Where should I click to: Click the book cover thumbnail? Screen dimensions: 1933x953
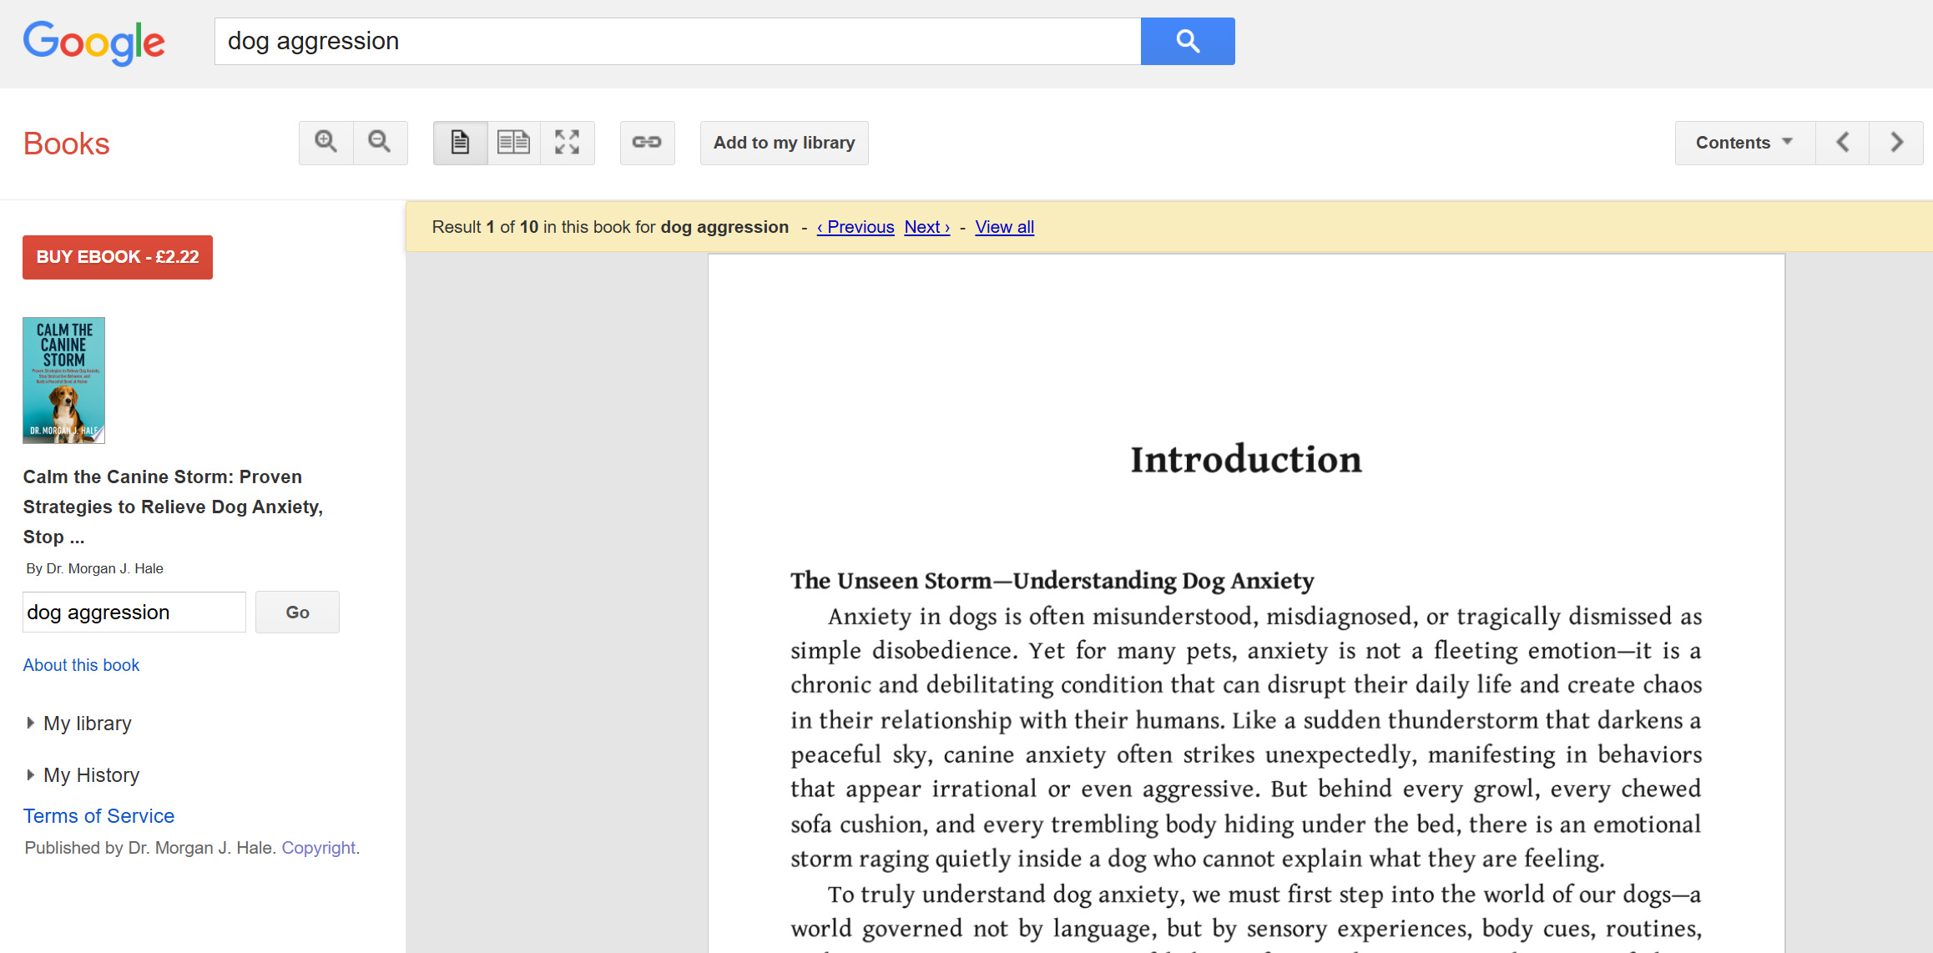pos(63,381)
